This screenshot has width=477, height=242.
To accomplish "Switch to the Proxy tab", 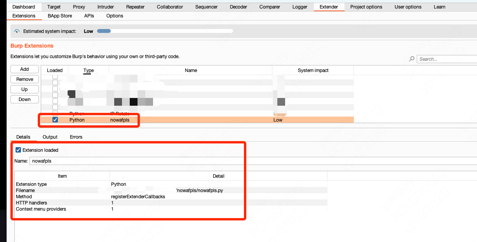I will pos(79,7).
